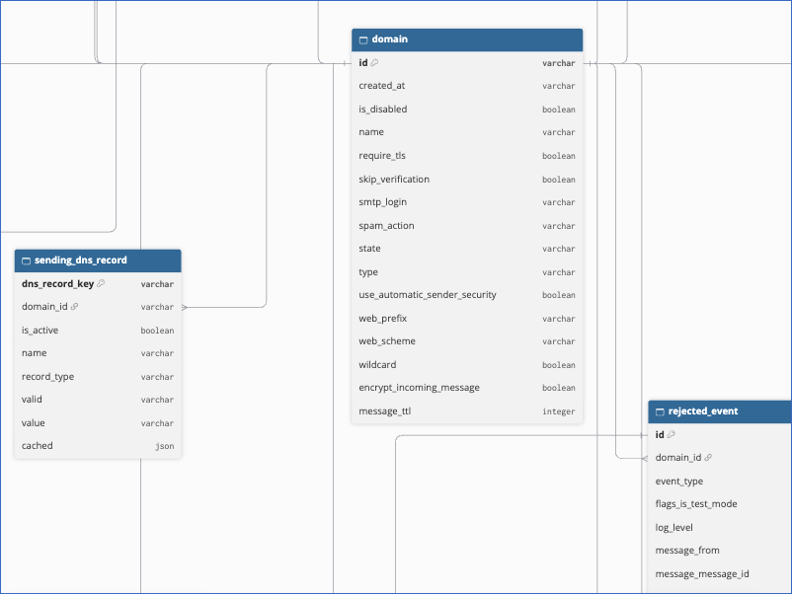The width and height of the screenshot is (792, 594).
Task: Click the smtp_login field
Action: tap(467, 202)
